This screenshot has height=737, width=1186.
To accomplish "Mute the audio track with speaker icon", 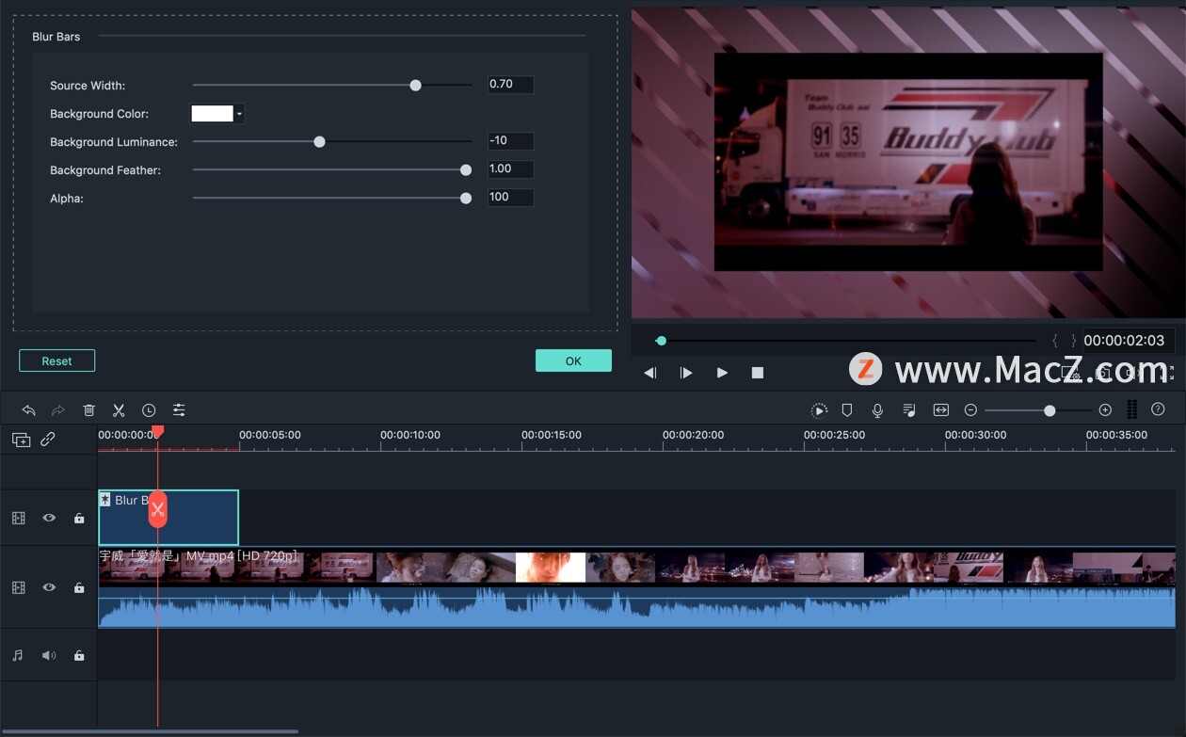I will (x=49, y=655).
